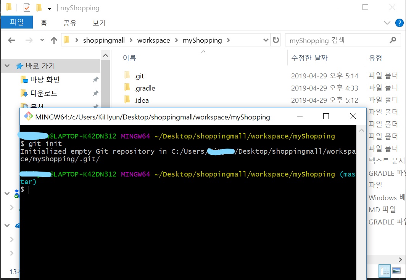Image resolution: width=406 pixels, height=280 pixels.
Task: Open the 파일 ribbon tab
Action: (x=16, y=22)
